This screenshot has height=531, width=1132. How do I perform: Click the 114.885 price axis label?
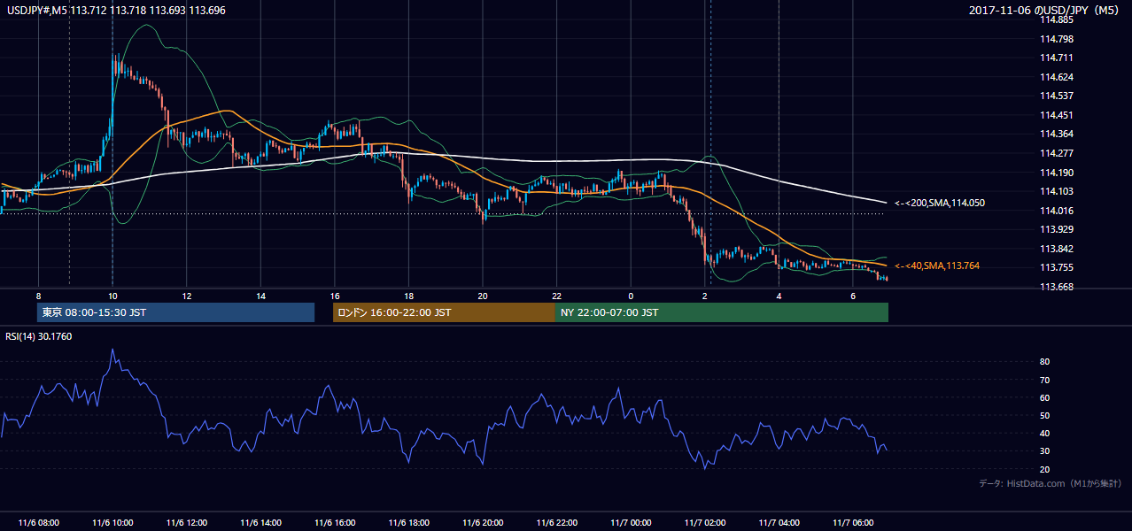(1056, 19)
